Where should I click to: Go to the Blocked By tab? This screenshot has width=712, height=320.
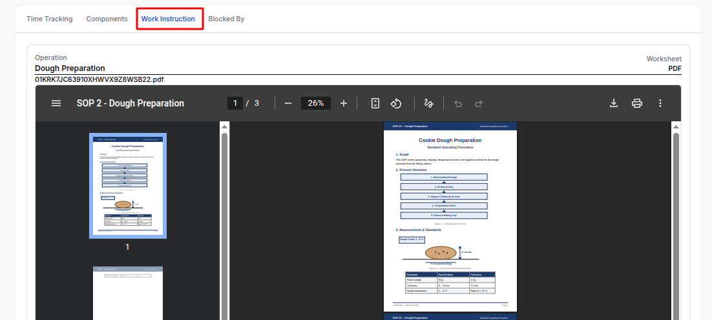pos(226,19)
